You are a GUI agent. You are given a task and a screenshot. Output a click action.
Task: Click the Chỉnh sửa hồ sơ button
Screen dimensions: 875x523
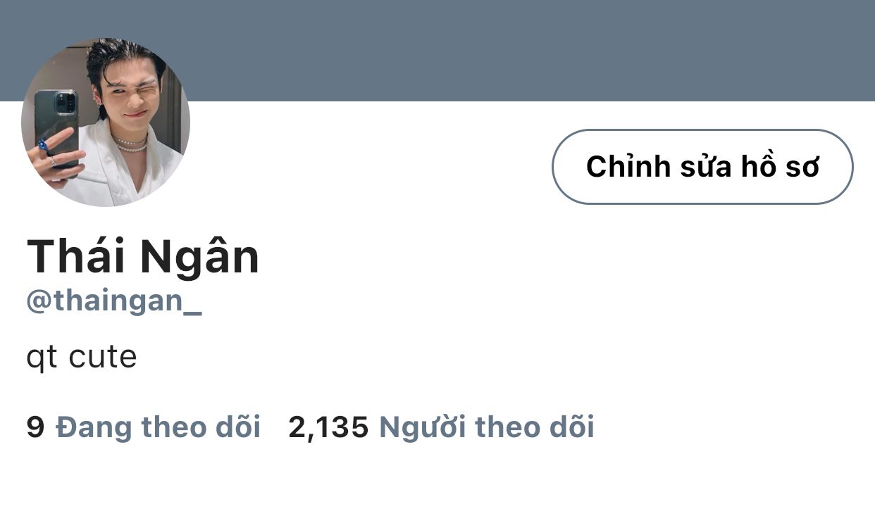(702, 167)
